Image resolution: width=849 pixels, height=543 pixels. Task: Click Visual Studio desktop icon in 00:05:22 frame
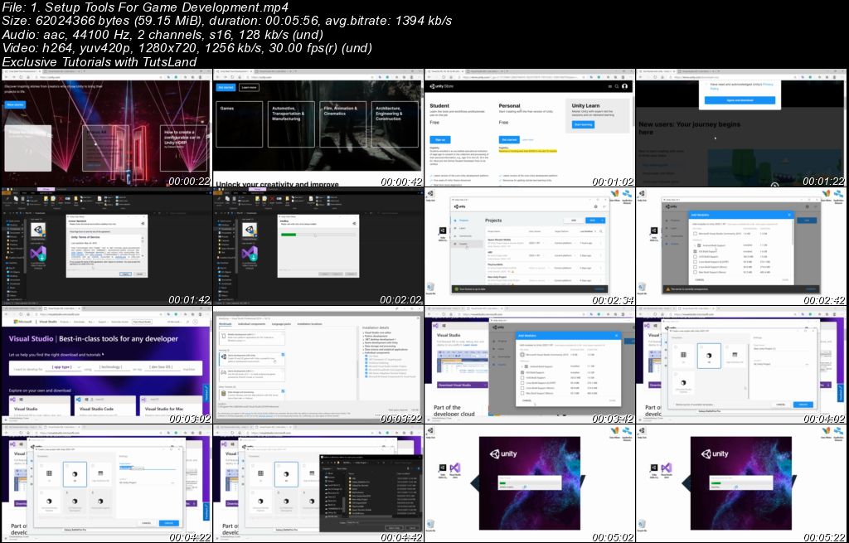667,468
